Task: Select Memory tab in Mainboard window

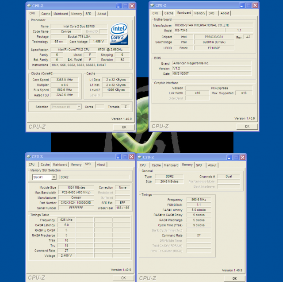Action: click(x=199, y=13)
